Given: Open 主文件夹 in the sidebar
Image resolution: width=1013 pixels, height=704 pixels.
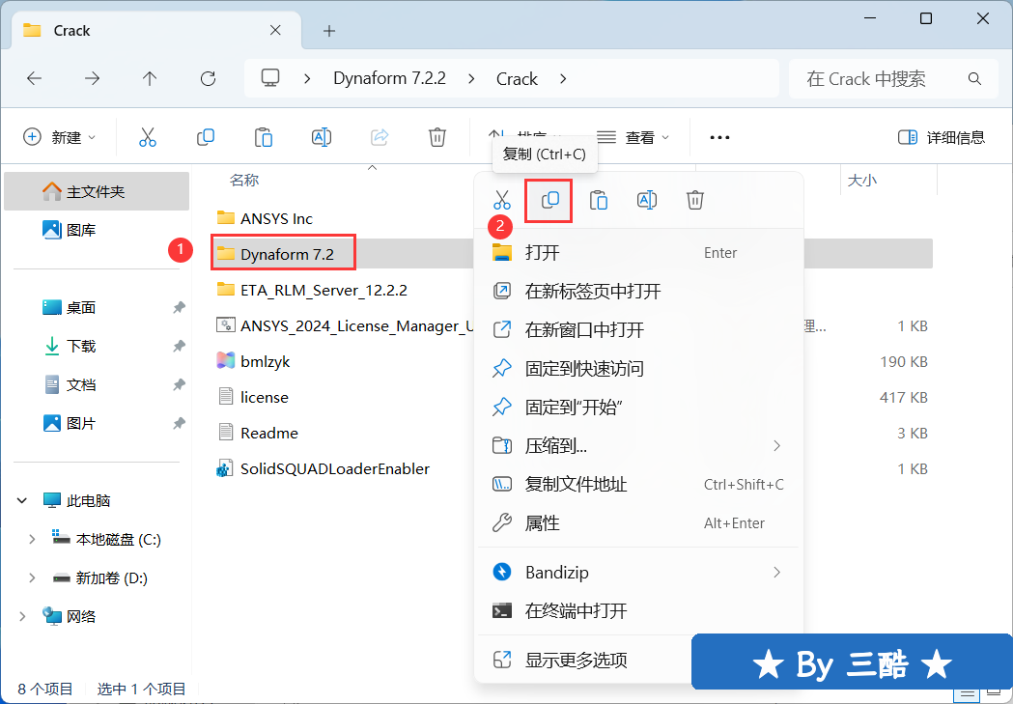Looking at the screenshot, I should 97,191.
